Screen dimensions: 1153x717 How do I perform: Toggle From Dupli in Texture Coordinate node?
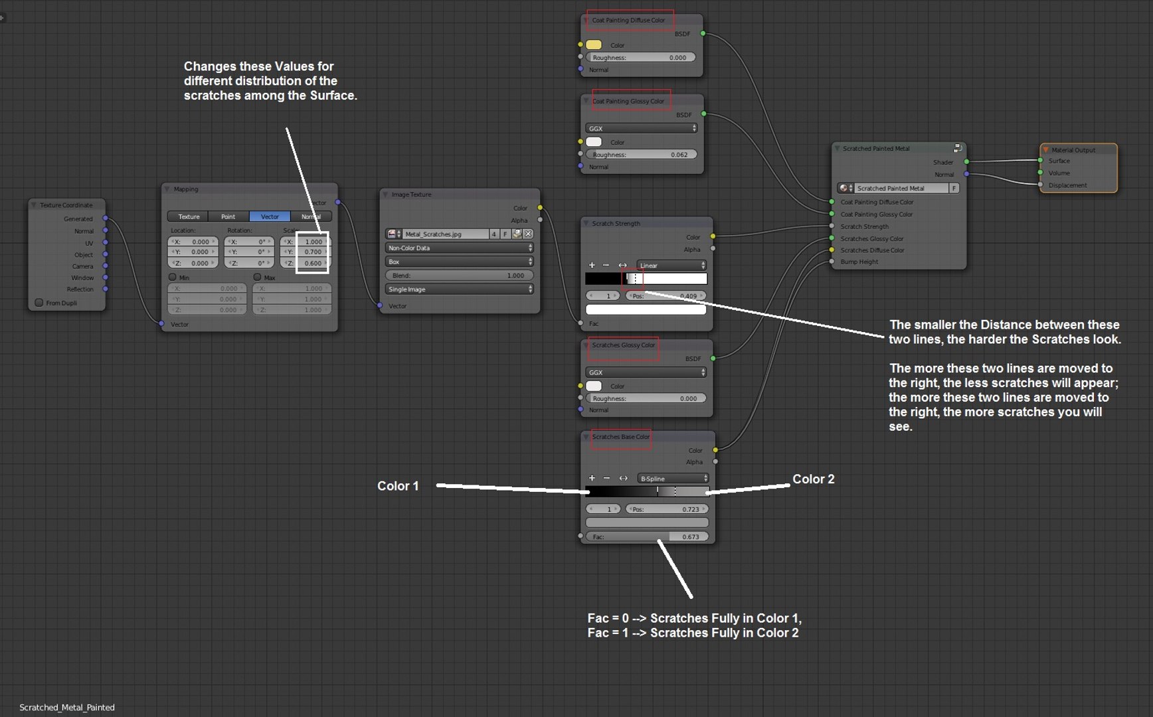click(x=39, y=303)
